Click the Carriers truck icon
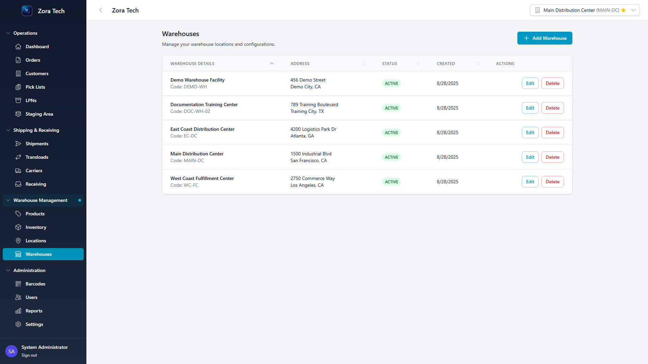The width and height of the screenshot is (648, 364). [18, 171]
